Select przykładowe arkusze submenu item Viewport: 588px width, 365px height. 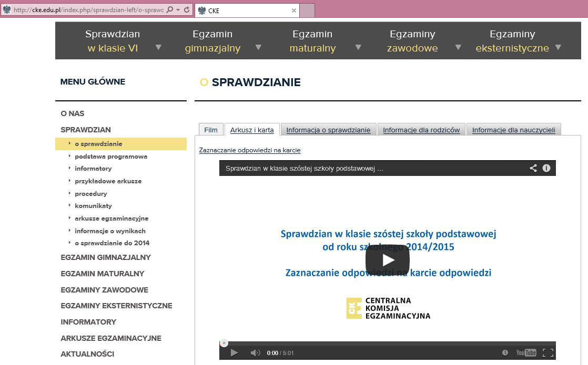pyautogui.click(x=108, y=181)
